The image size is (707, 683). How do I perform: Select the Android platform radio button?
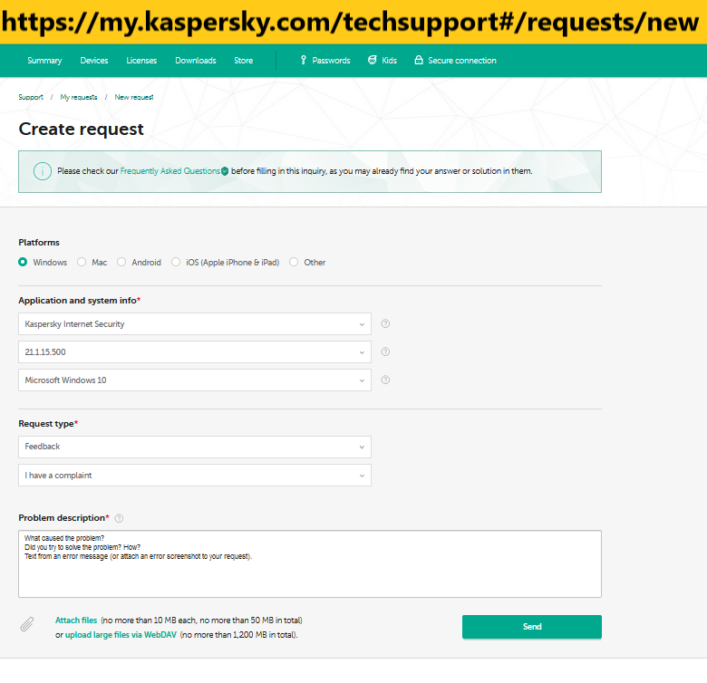(x=121, y=262)
